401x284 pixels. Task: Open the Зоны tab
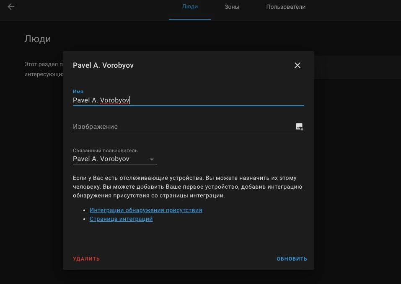pyautogui.click(x=232, y=7)
